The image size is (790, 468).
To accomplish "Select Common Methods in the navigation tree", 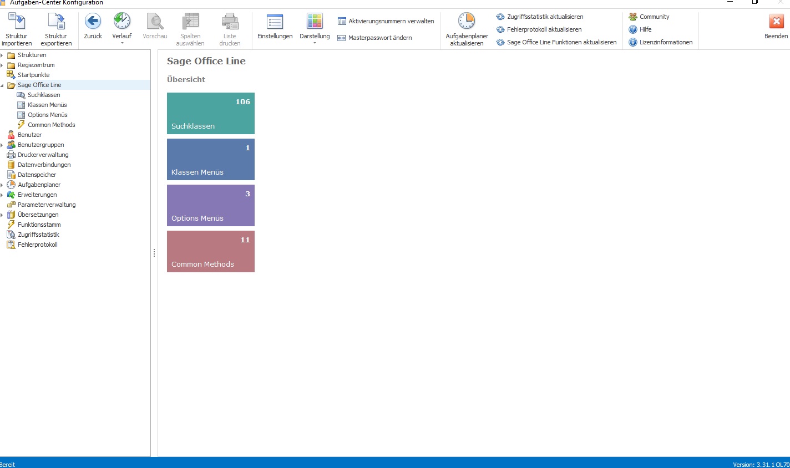I will pos(51,125).
